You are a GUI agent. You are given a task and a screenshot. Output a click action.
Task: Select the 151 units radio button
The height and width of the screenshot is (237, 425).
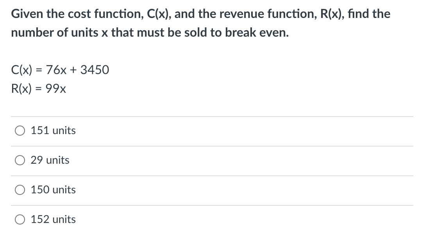click(x=20, y=131)
